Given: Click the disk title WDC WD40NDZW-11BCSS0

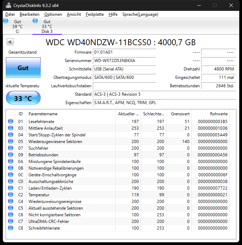Looking at the screenshot, I should point(121,42).
